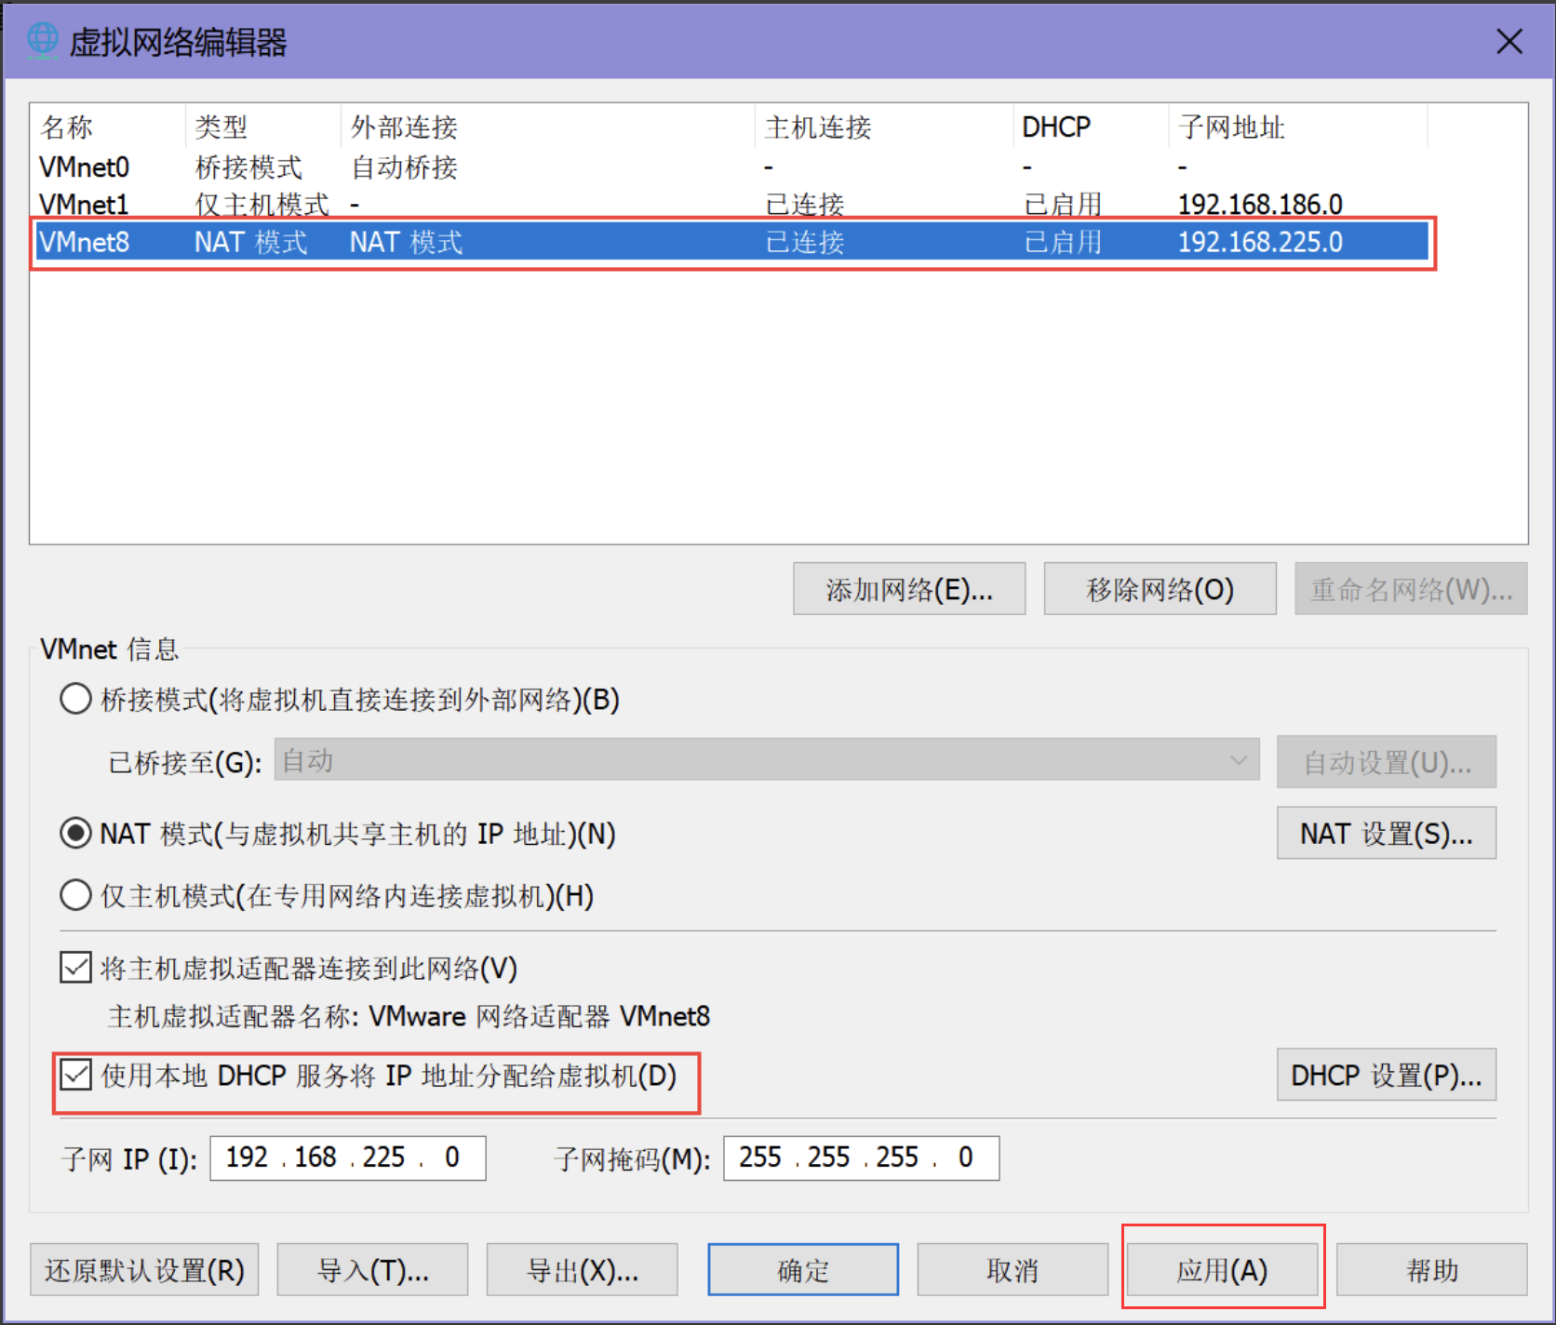This screenshot has width=1556, height=1325.
Task: Select the 仅主机模式 radio button
Action: pyautogui.click(x=75, y=895)
